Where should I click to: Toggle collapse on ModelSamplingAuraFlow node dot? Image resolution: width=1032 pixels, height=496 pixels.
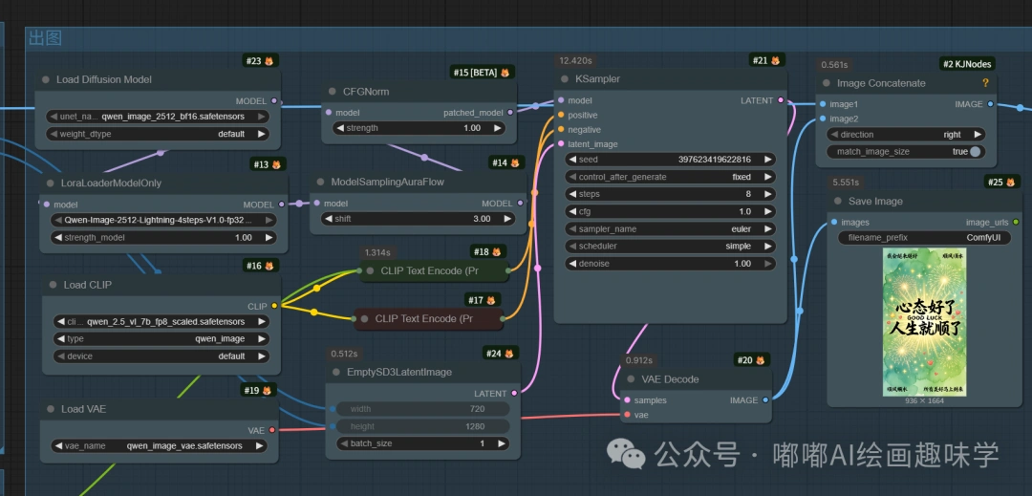tap(319, 182)
